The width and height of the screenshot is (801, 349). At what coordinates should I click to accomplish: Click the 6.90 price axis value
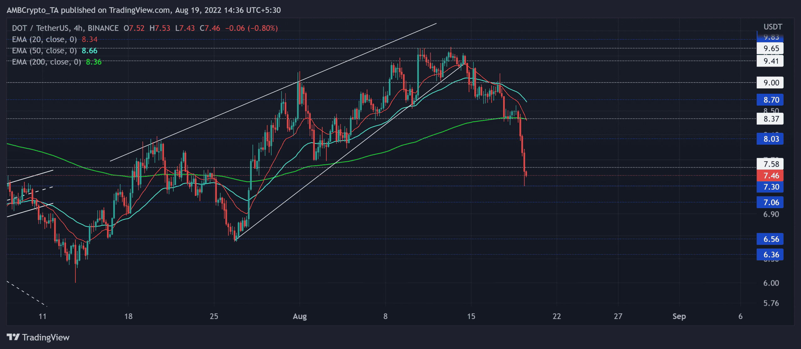(x=771, y=214)
